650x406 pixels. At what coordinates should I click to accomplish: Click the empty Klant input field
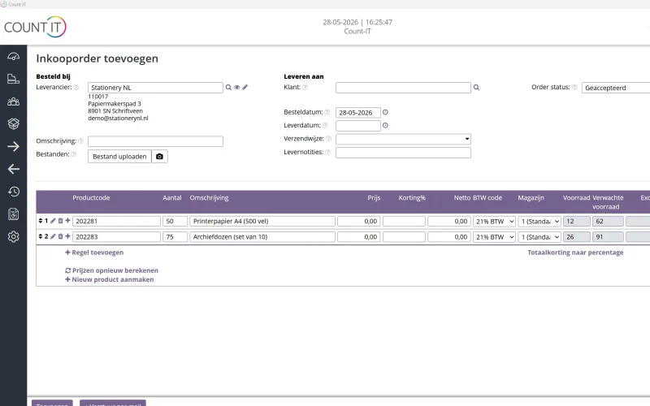coord(403,88)
